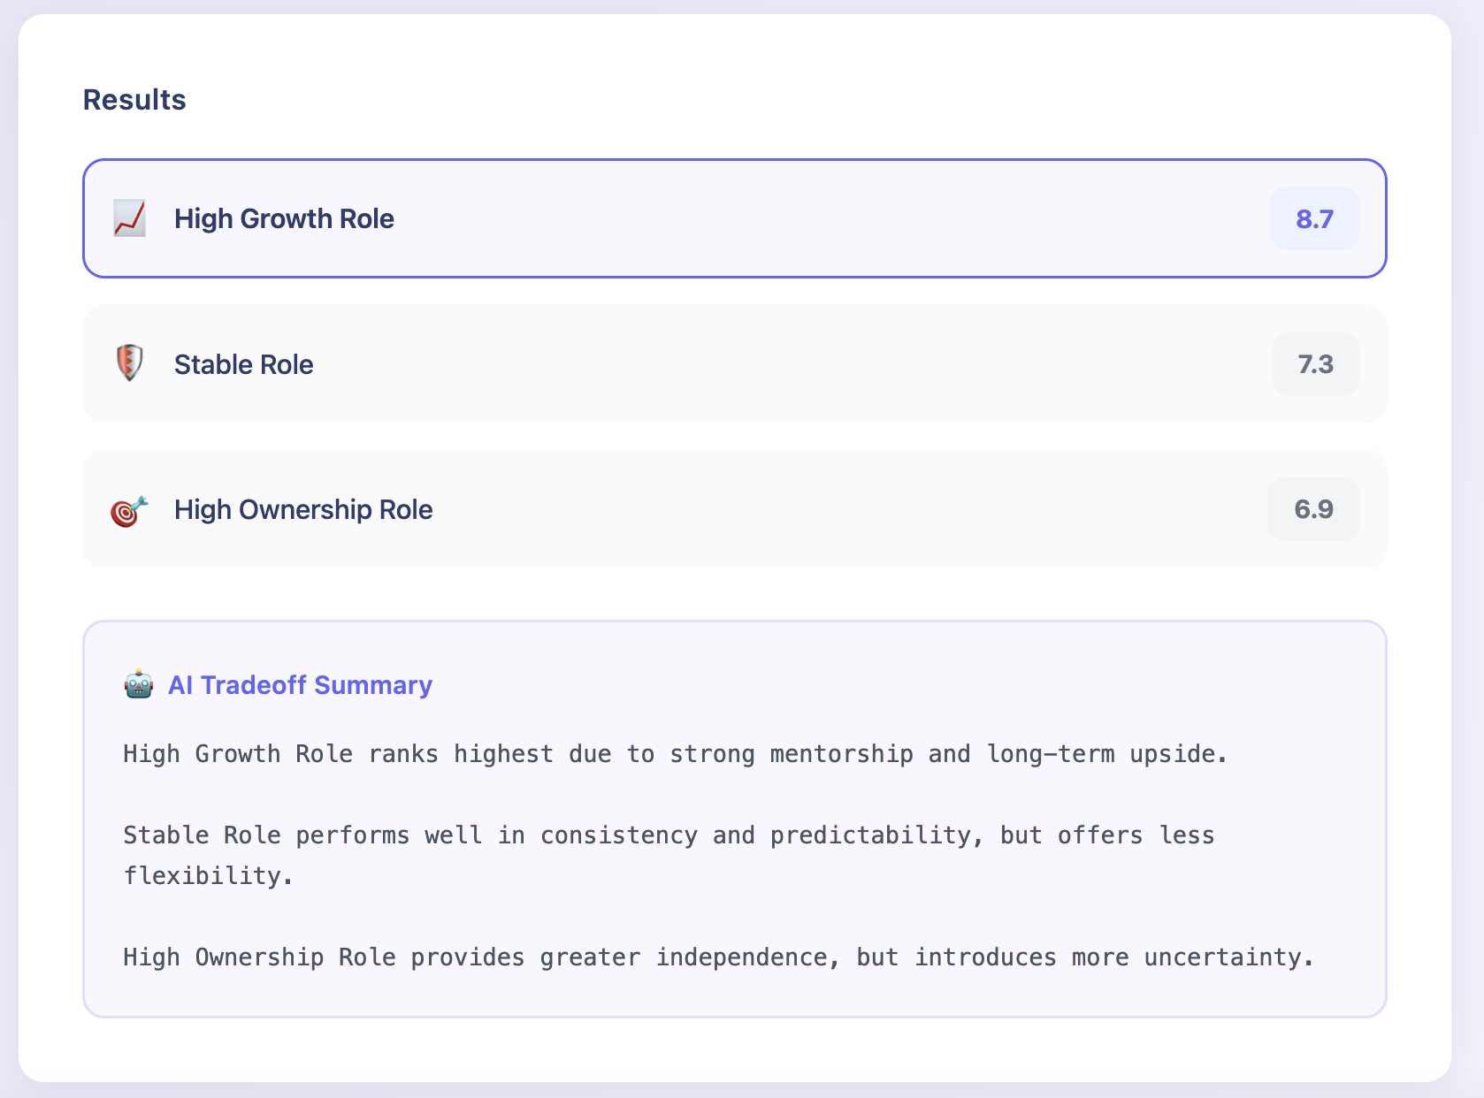
Task: Click the 7.3 score badge
Action: 1314,363
